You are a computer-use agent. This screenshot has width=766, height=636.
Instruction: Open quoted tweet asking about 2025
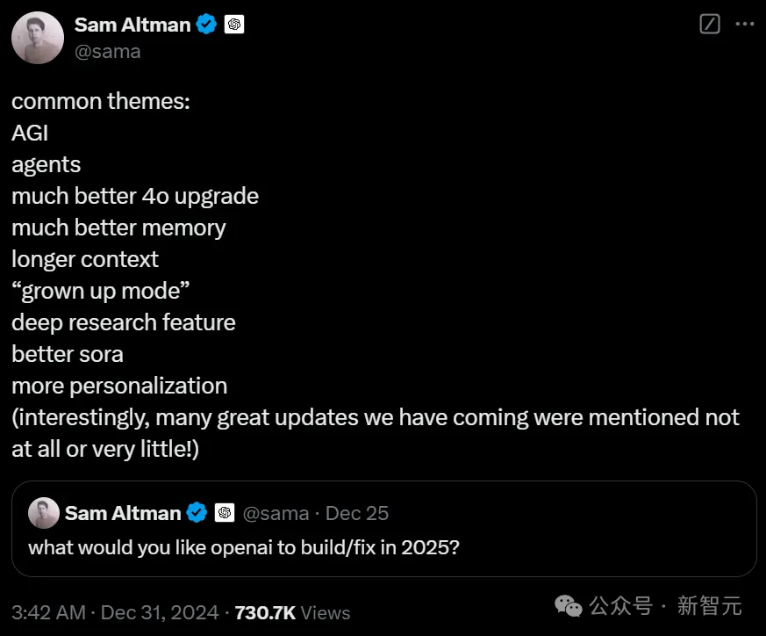tap(384, 528)
